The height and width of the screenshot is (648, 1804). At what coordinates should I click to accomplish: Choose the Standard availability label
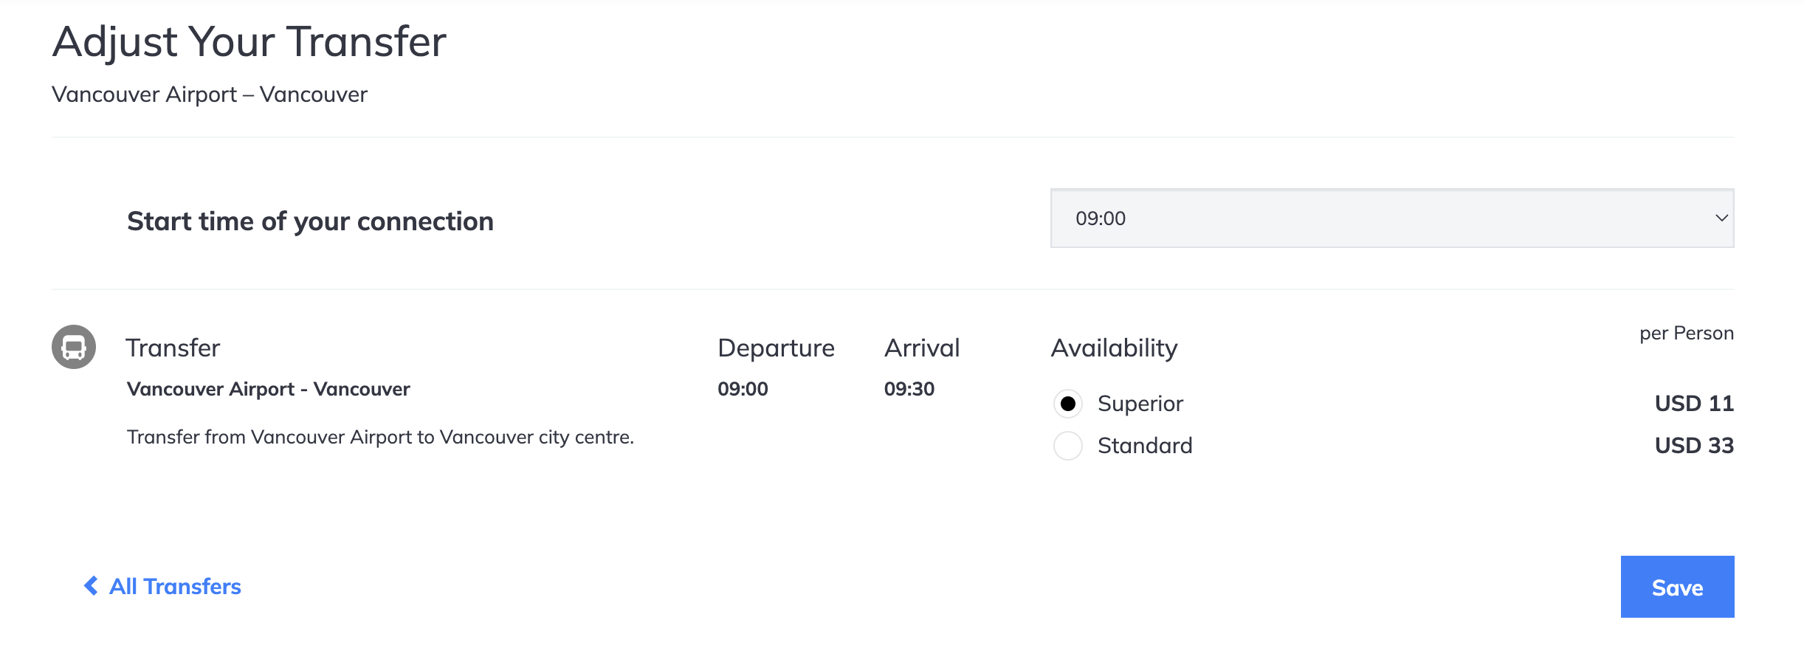(1145, 446)
